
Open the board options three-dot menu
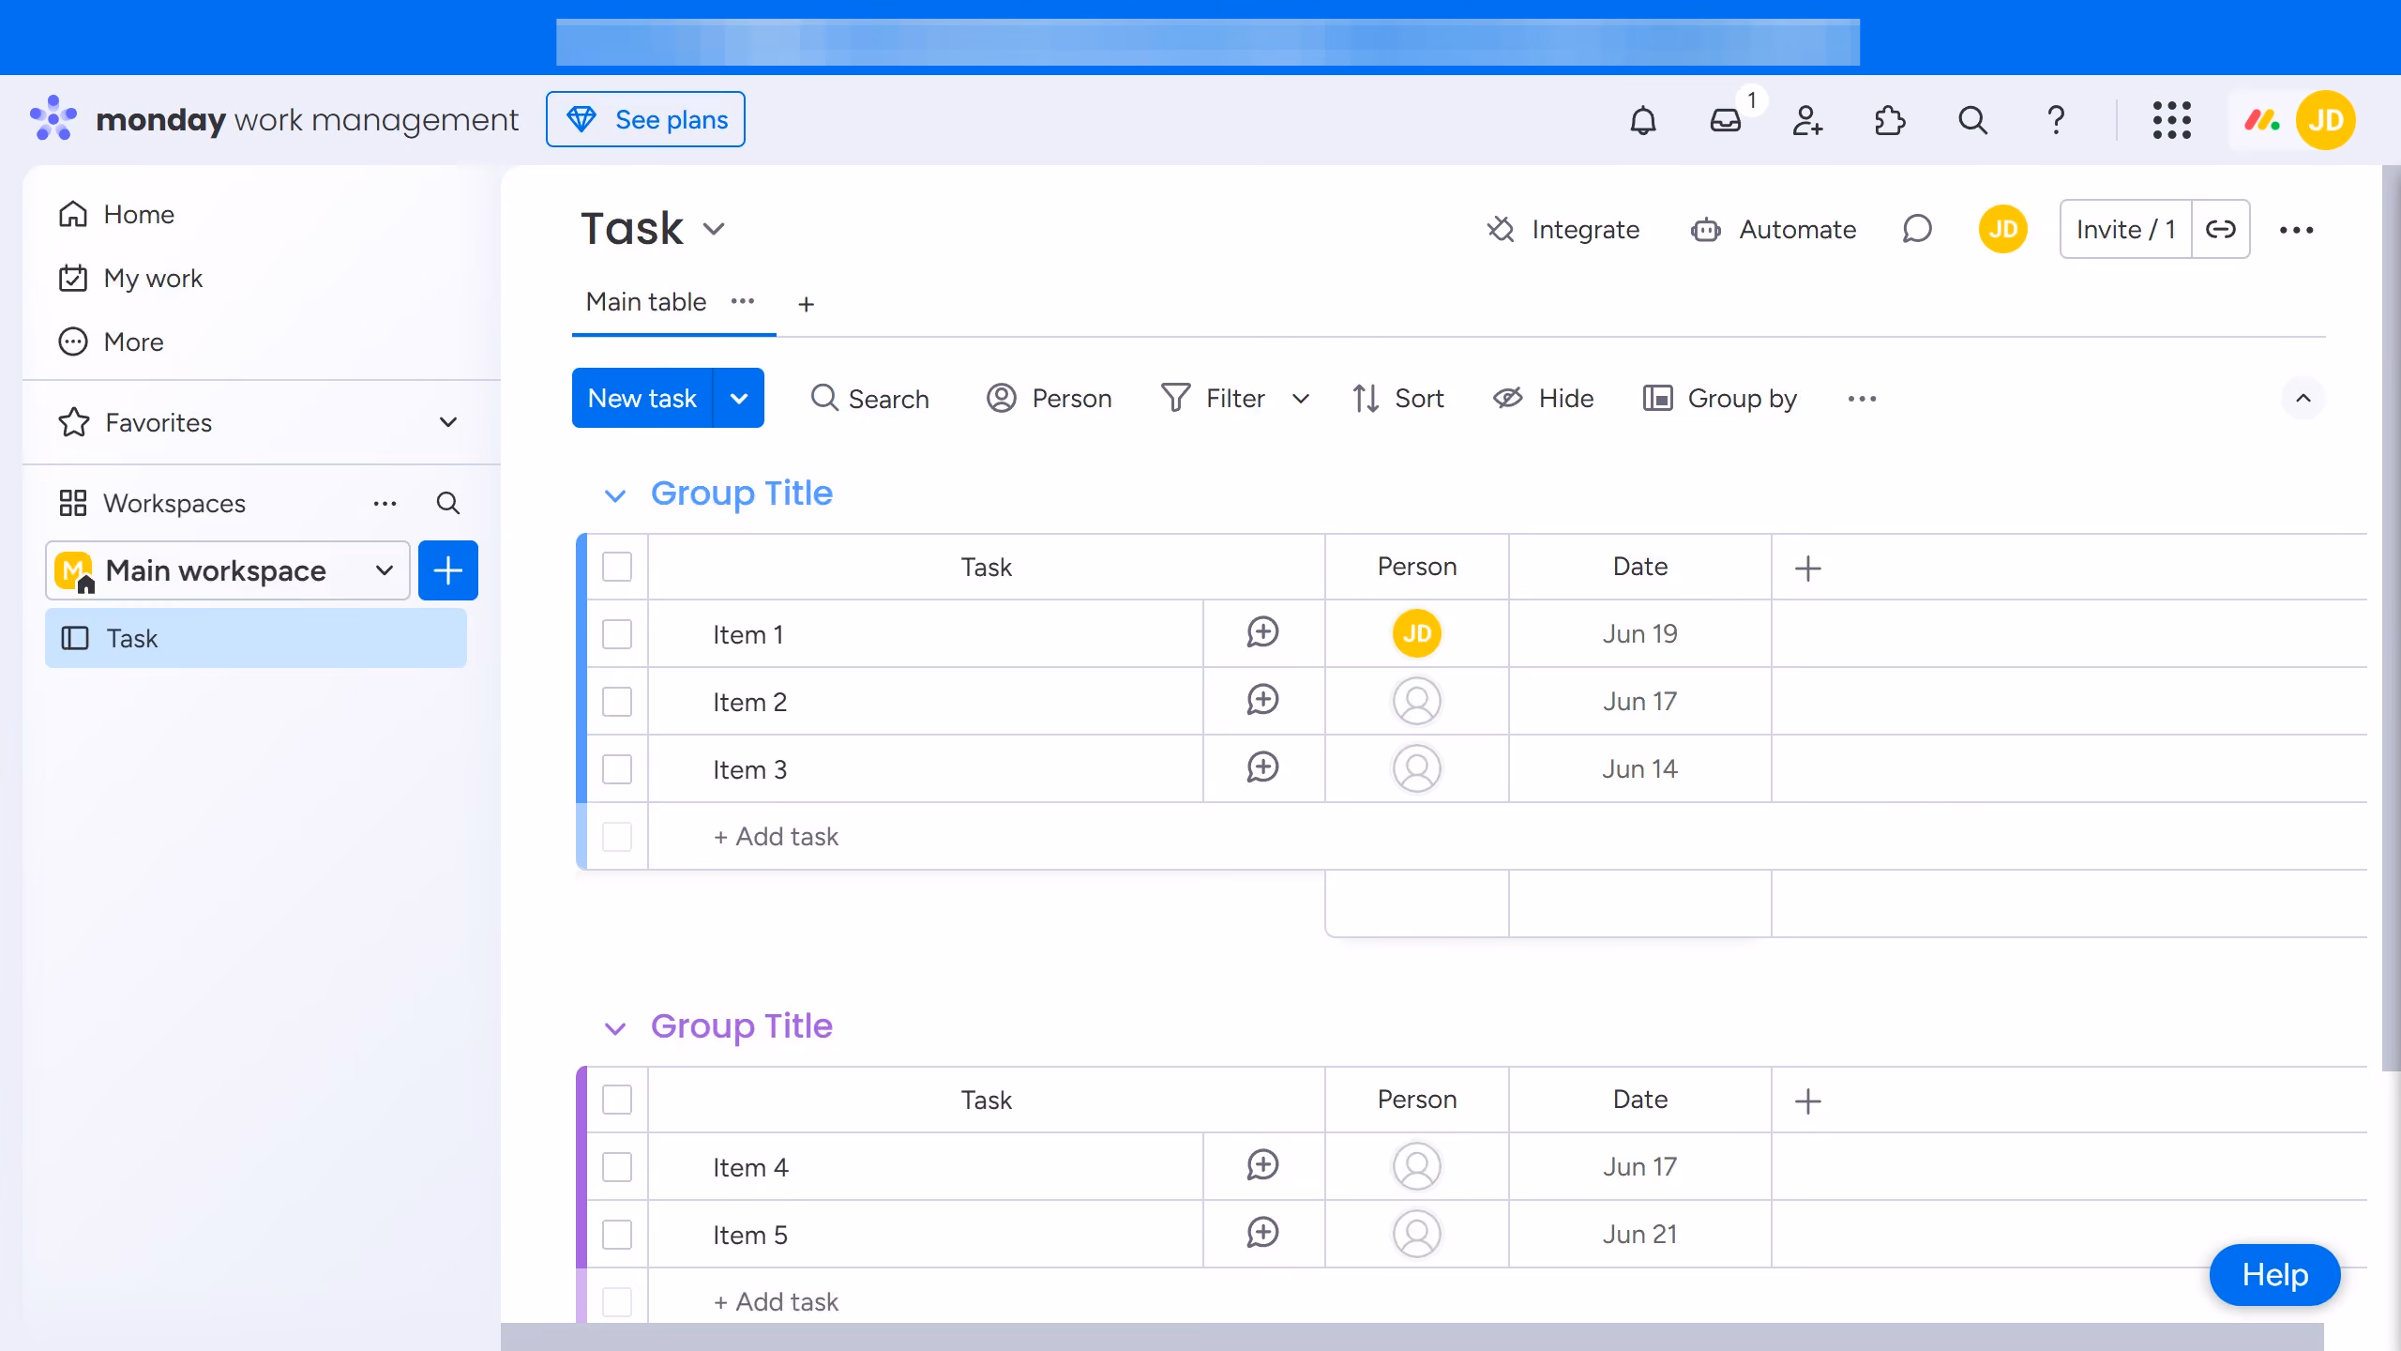tap(2296, 230)
